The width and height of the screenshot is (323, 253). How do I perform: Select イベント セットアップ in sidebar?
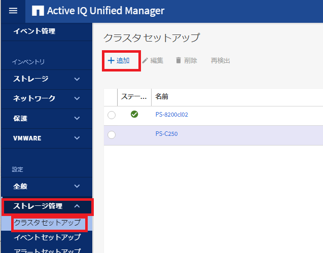coord(47,237)
